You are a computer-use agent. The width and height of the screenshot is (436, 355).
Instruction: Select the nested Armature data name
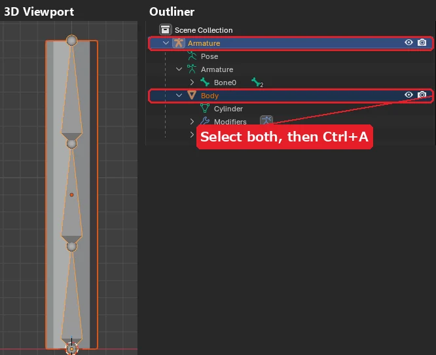tap(217, 69)
